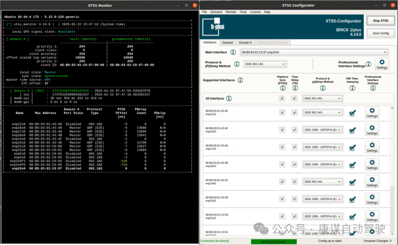Click the green Writing Finished progress bar

(274, 242)
